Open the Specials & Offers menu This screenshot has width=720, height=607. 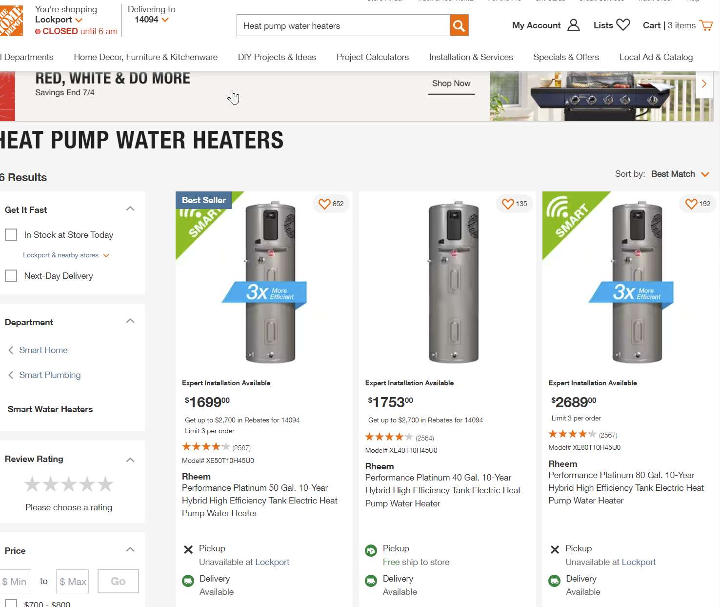click(566, 57)
